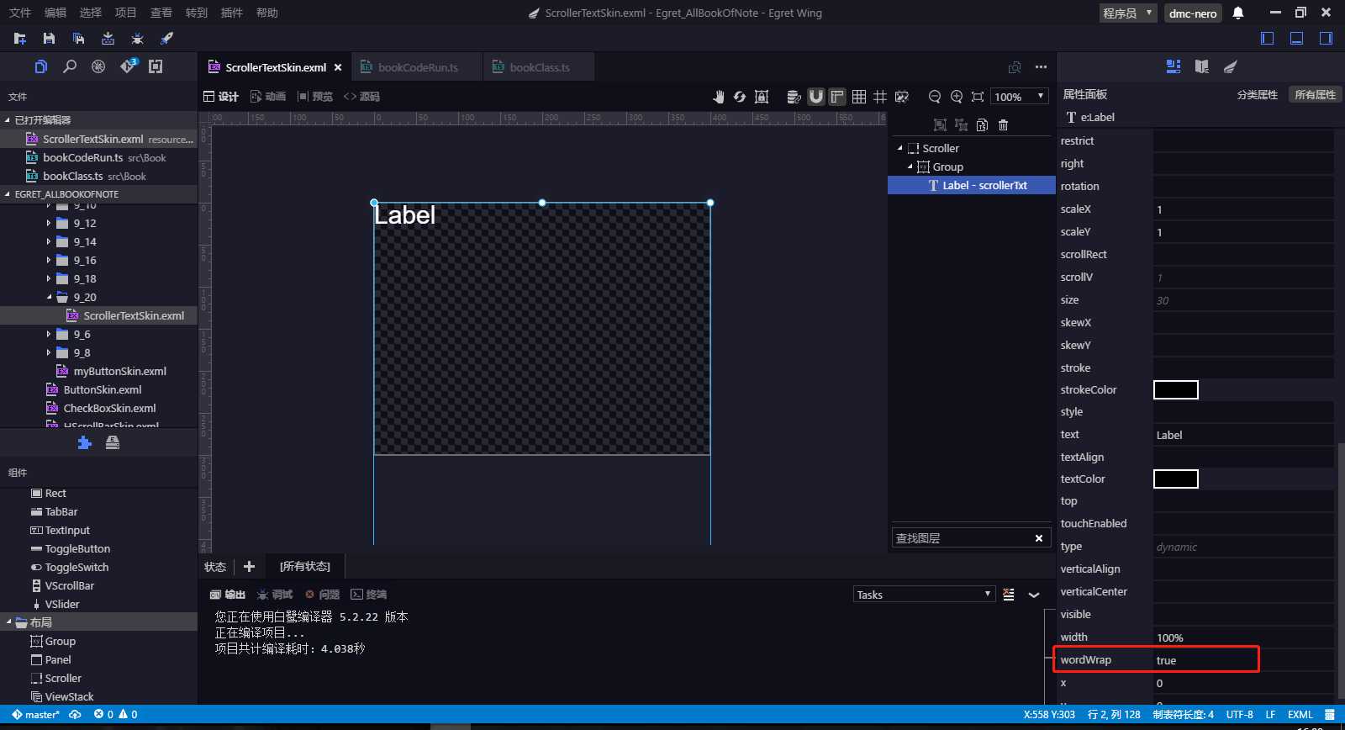Click the rocket publish icon
1345x730 pixels.
tap(166, 39)
